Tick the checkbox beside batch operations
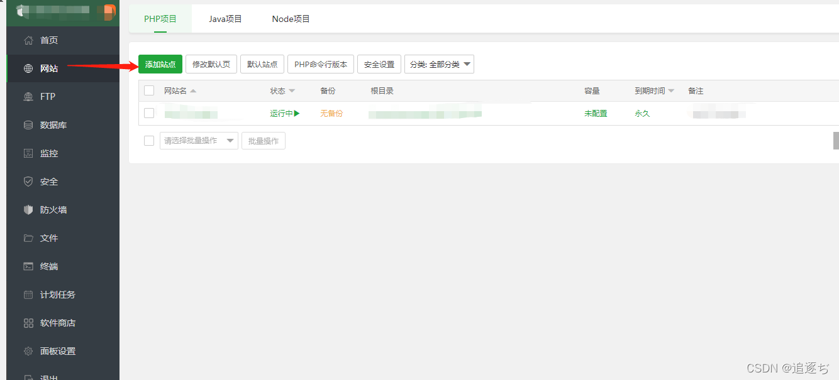Screen dimensions: 839x380 [x=148, y=140]
